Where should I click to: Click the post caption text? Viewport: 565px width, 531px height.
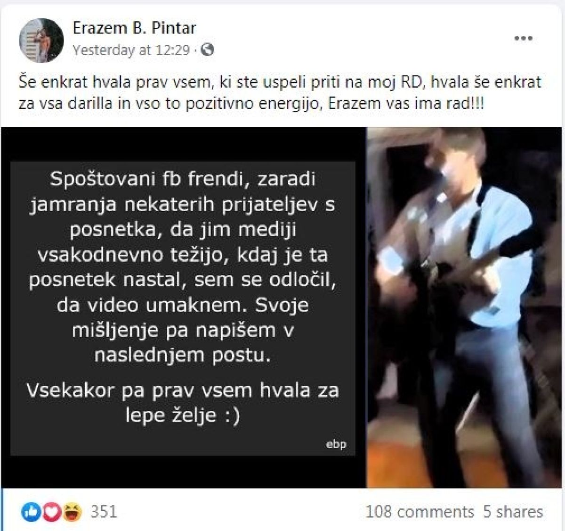[280, 93]
